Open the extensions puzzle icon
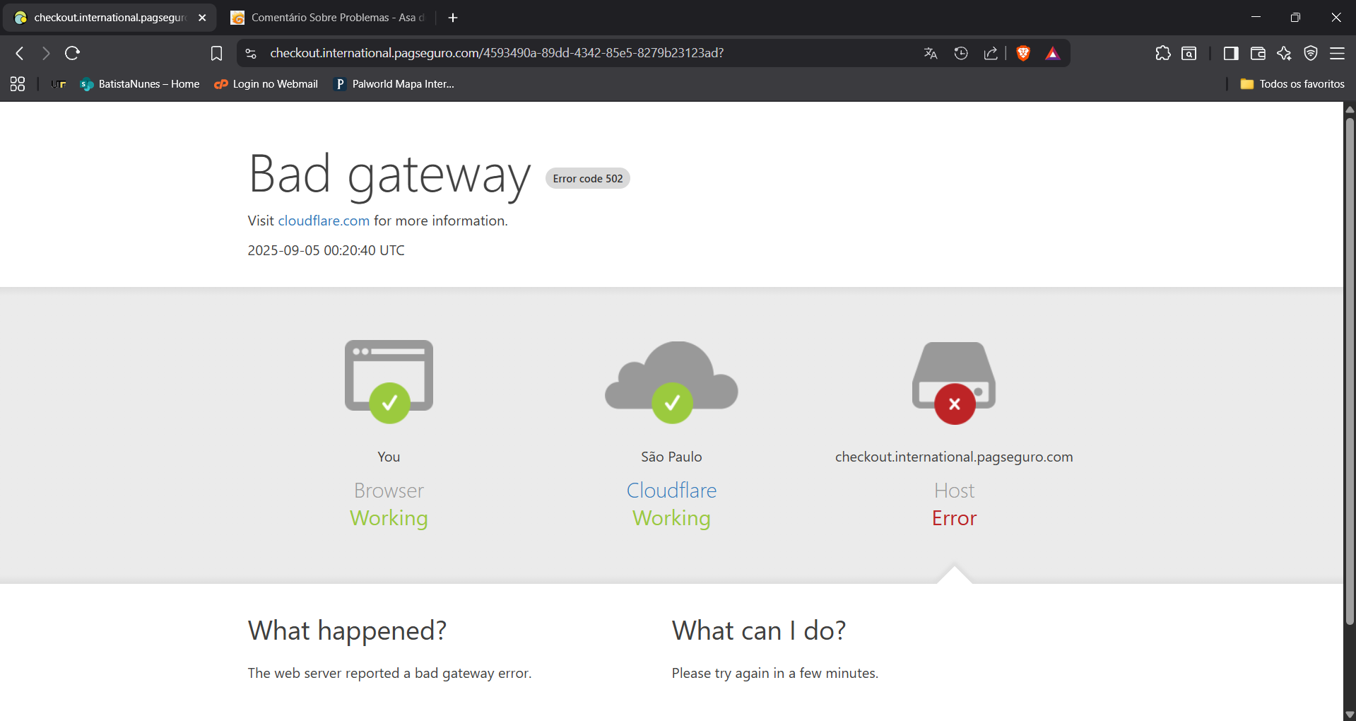The image size is (1356, 721). pyautogui.click(x=1162, y=53)
